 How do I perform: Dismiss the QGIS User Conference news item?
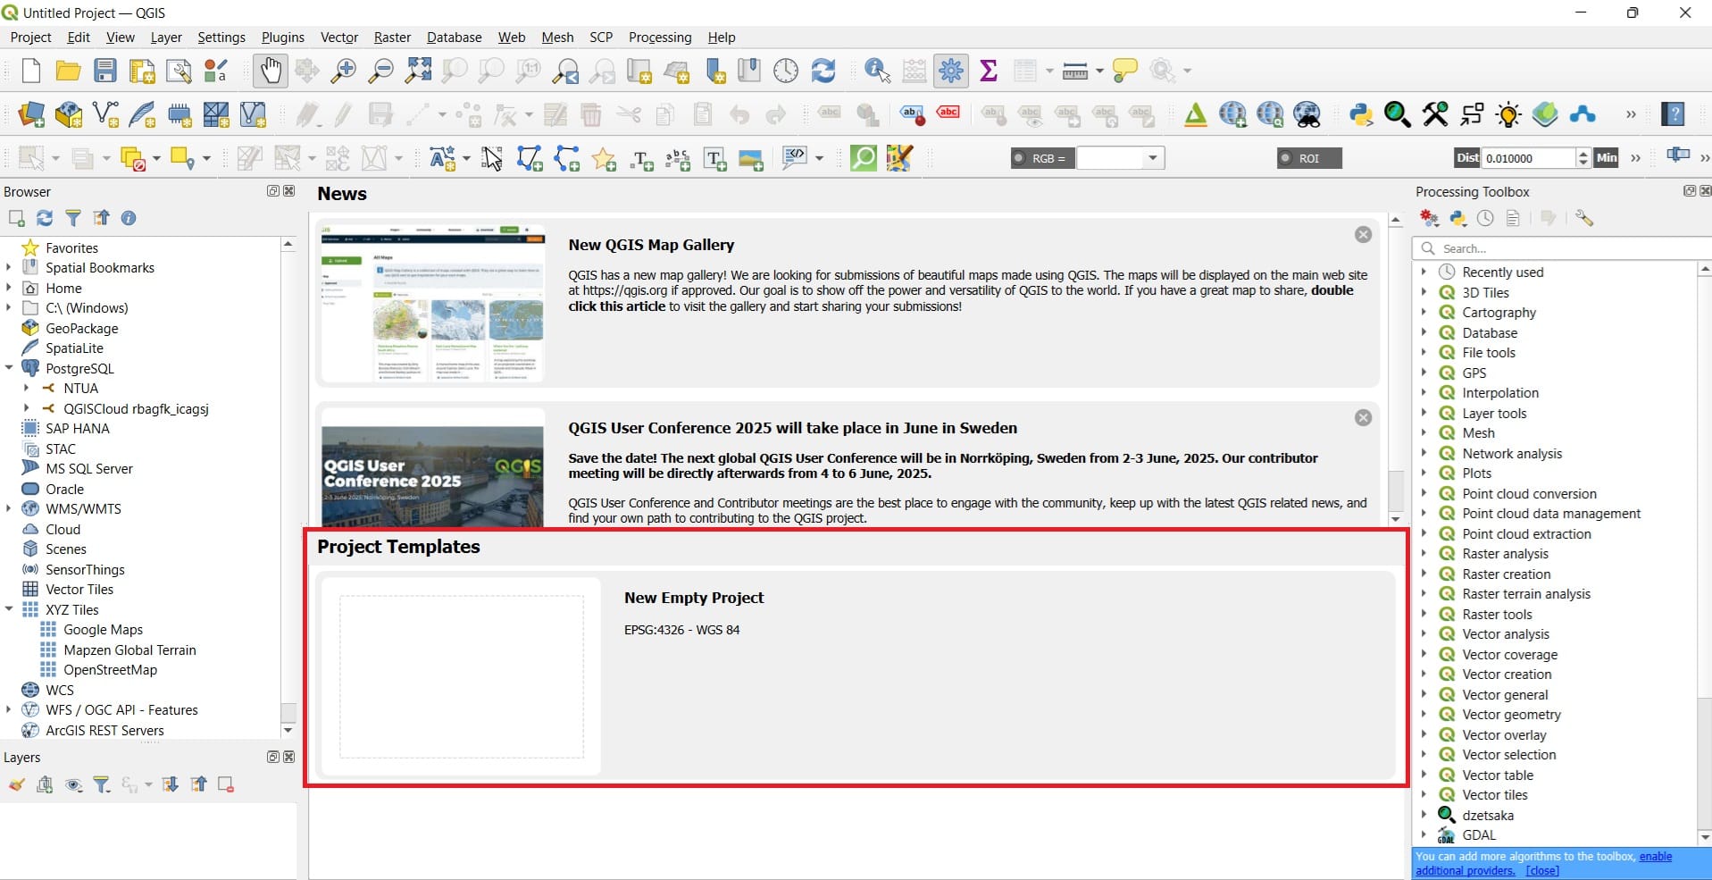point(1363,417)
